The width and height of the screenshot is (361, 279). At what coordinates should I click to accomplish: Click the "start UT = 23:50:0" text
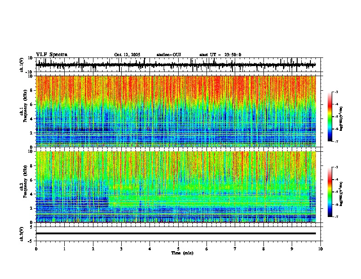tap(220, 55)
